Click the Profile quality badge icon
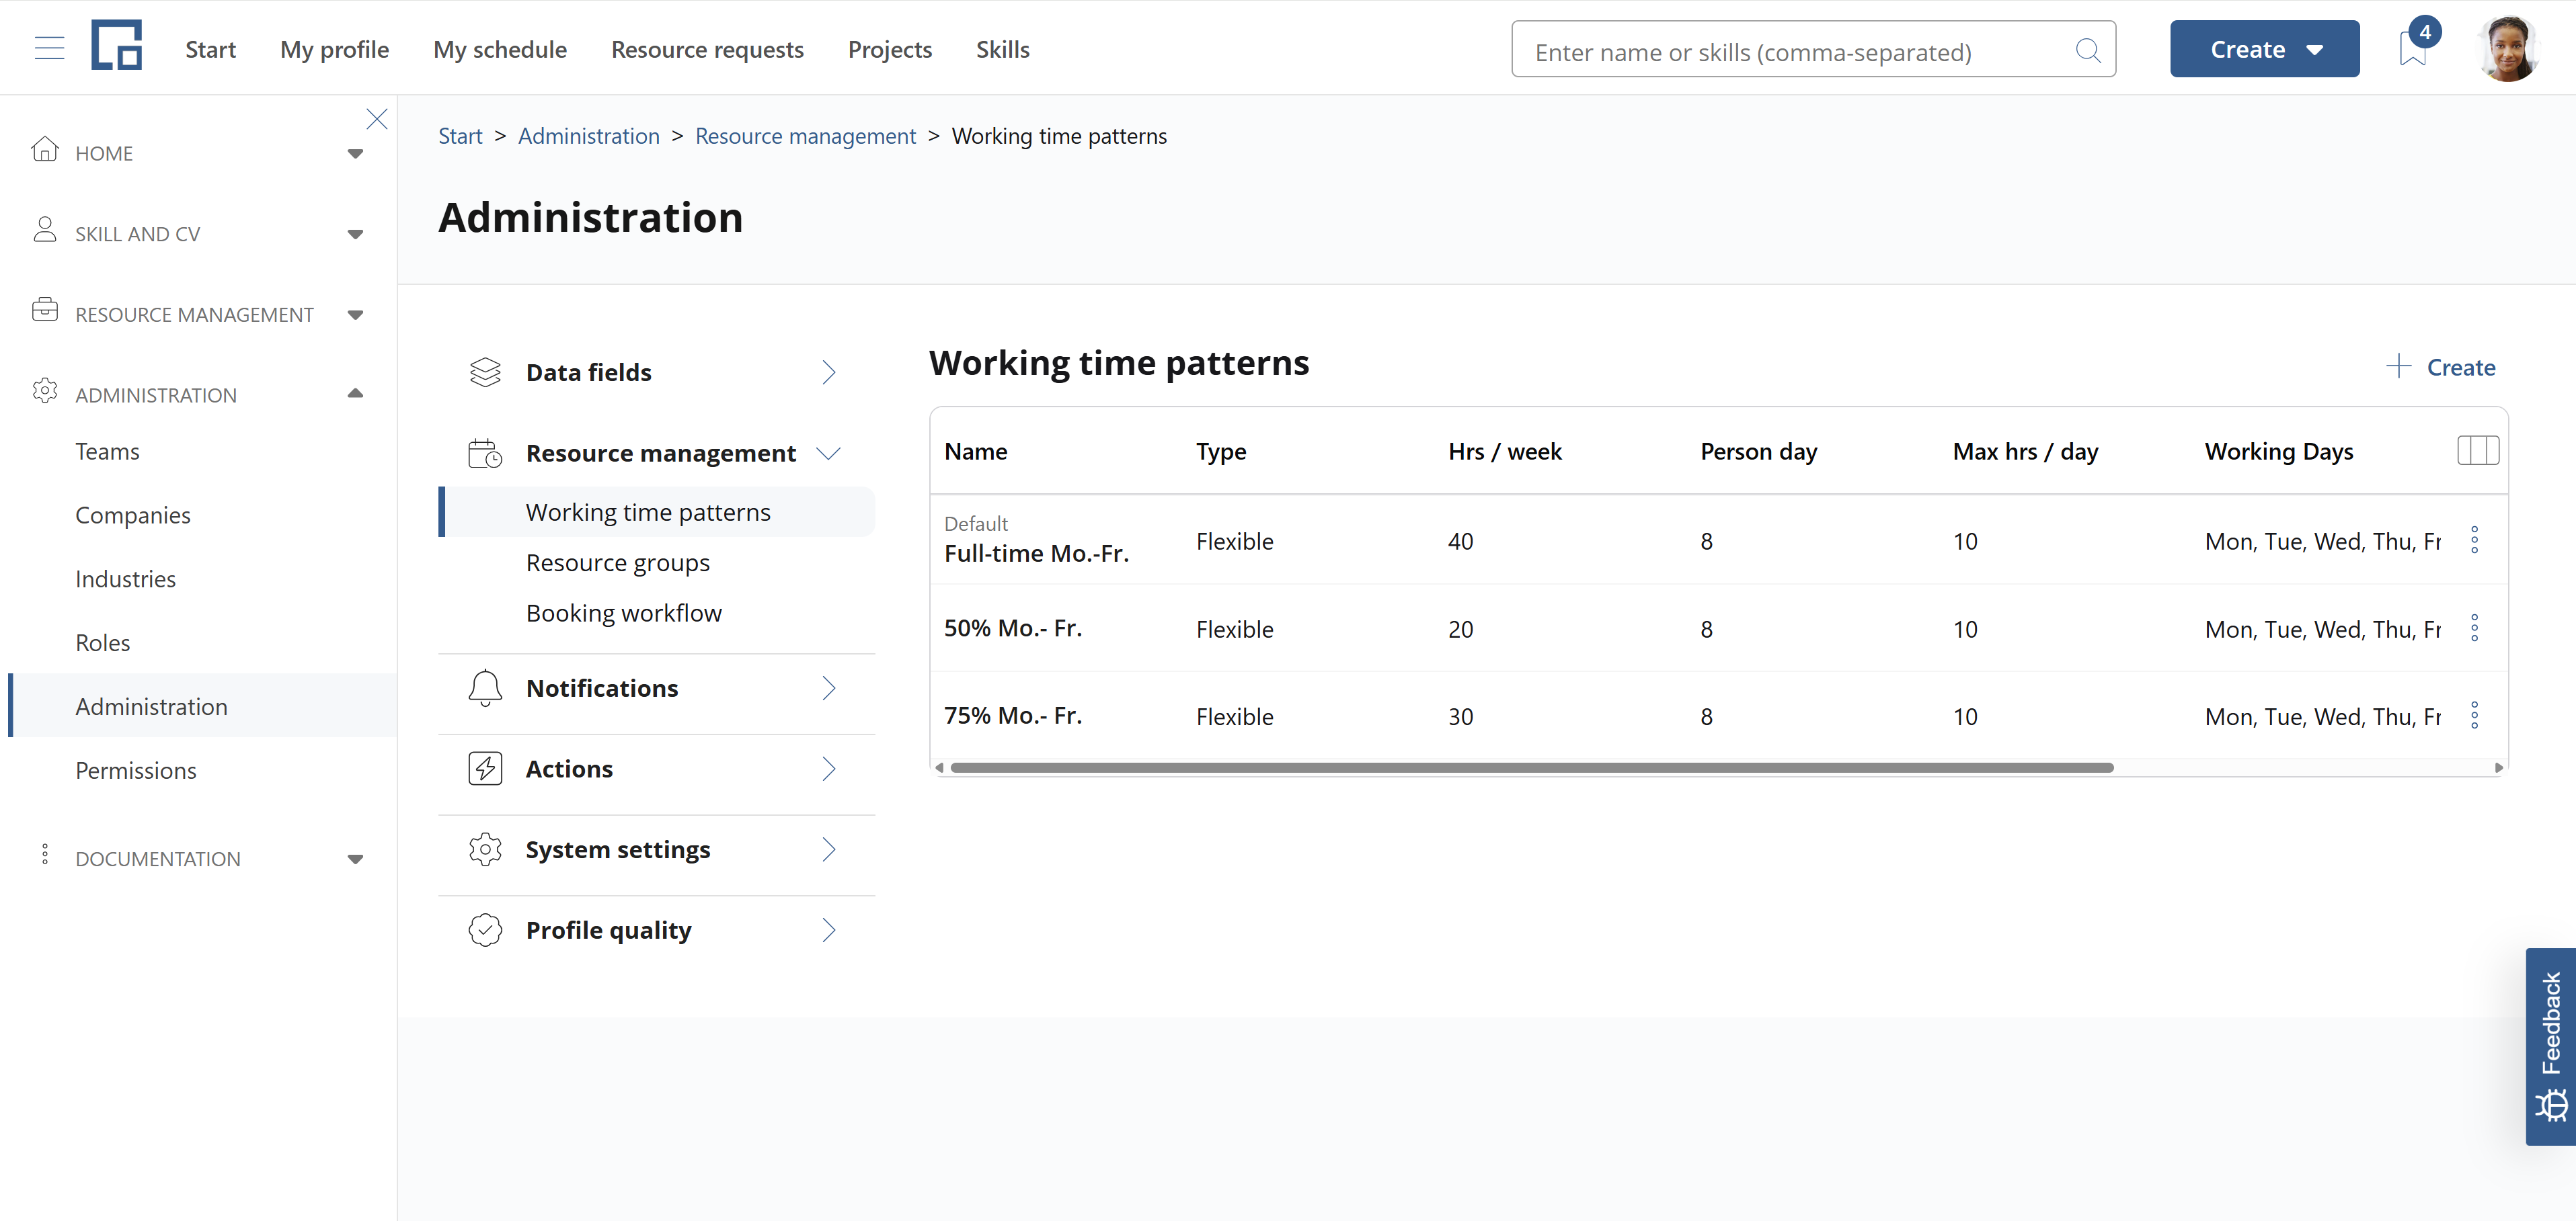 coord(485,930)
